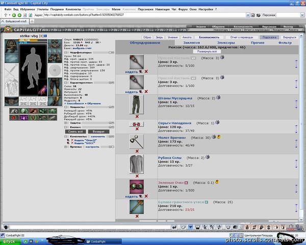The width and height of the screenshot is (306, 245).
Task: Click the empty weapon slot with crossed swords
Action: pyautogui.click(x=12, y=70)
